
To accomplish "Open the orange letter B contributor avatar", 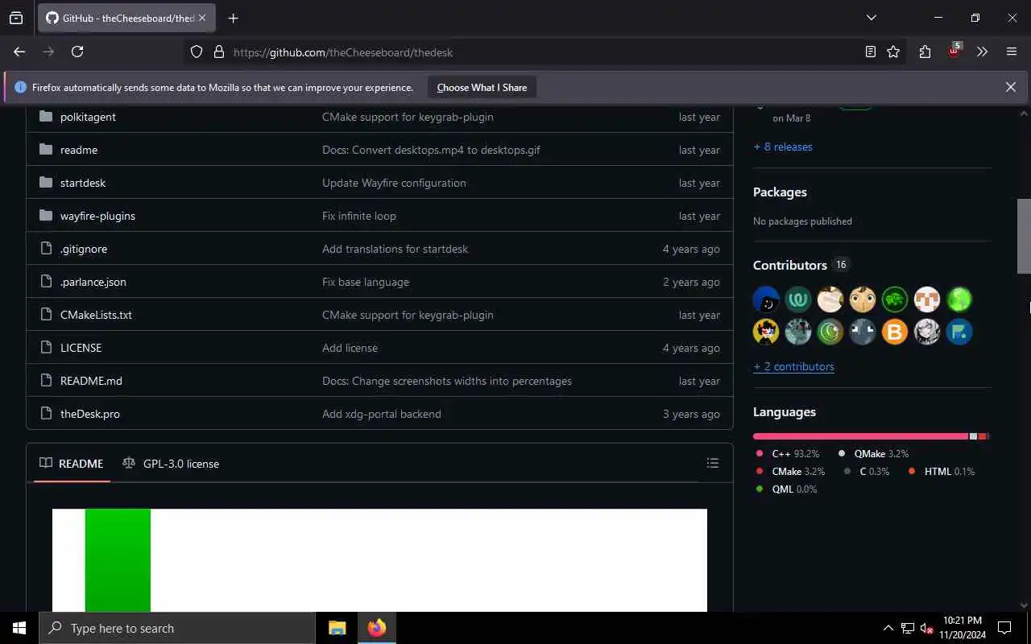I will 895,332.
